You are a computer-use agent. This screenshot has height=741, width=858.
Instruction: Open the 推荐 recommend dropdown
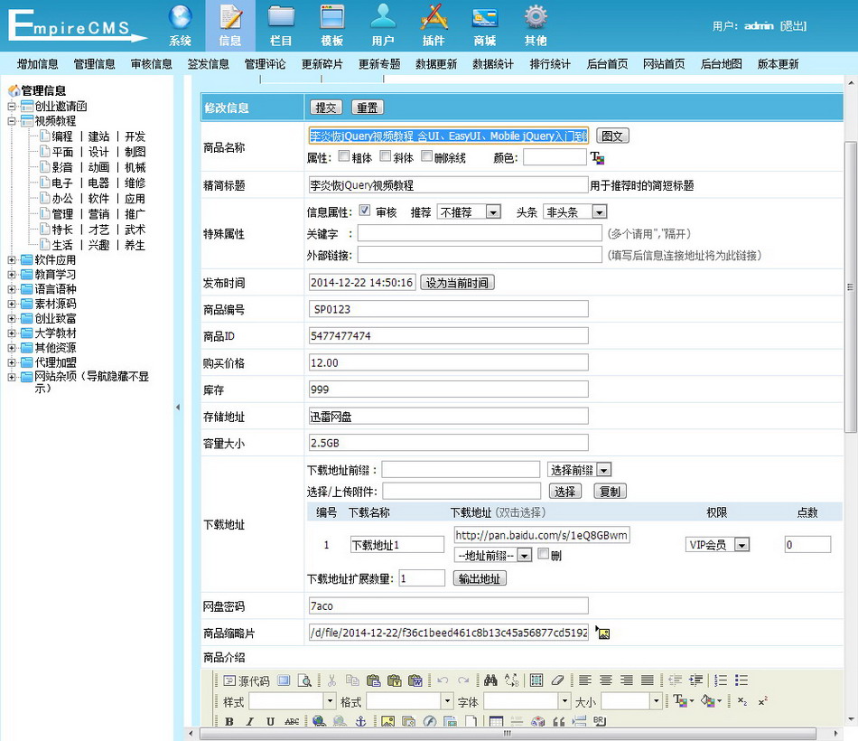469,212
